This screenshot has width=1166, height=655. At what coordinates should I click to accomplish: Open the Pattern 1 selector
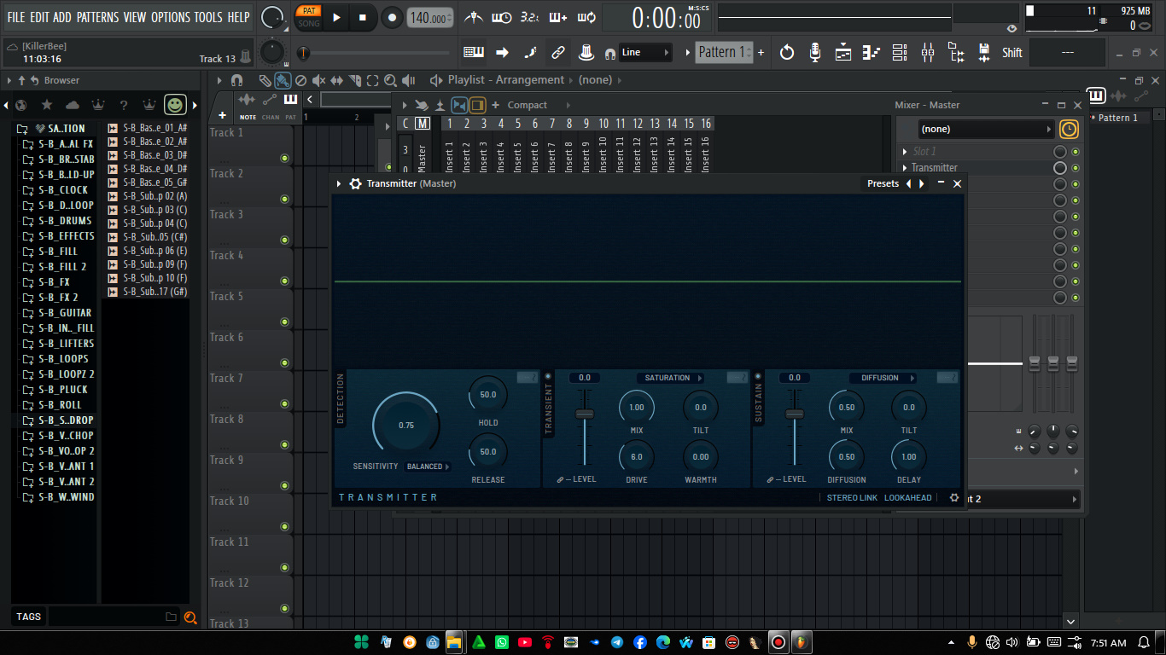pyautogui.click(x=724, y=52)
